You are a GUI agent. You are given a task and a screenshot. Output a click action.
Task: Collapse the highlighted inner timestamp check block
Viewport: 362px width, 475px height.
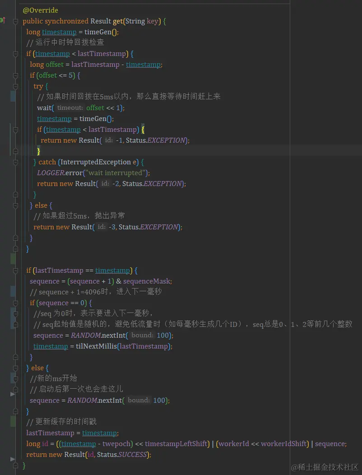coord(15,130)
